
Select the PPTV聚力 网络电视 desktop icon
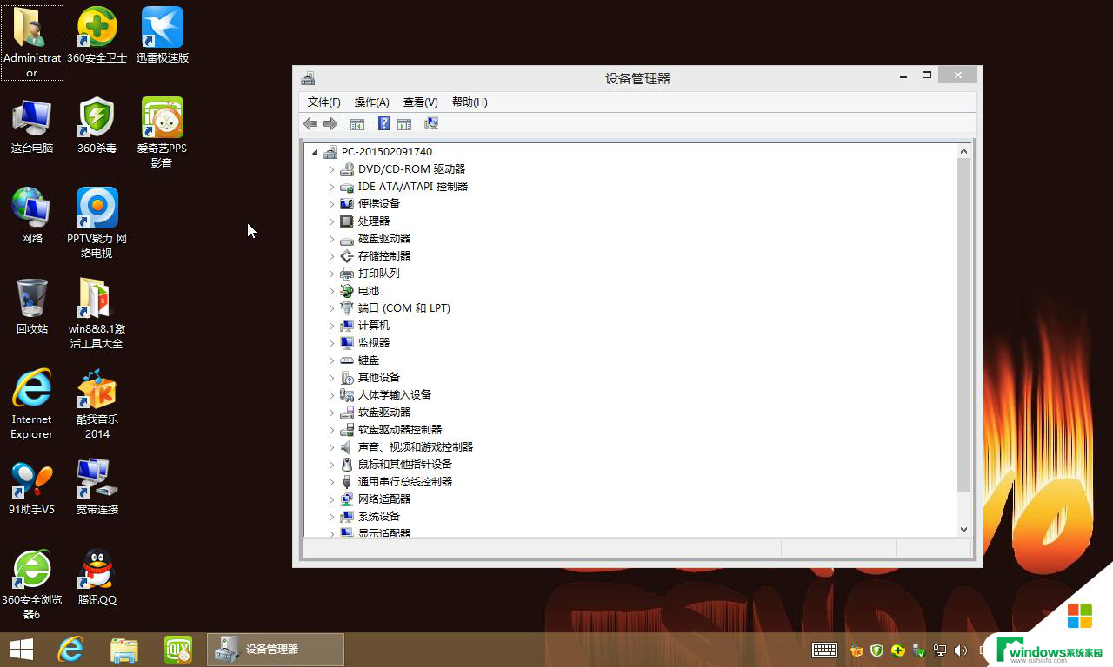(x=97, y=223)
